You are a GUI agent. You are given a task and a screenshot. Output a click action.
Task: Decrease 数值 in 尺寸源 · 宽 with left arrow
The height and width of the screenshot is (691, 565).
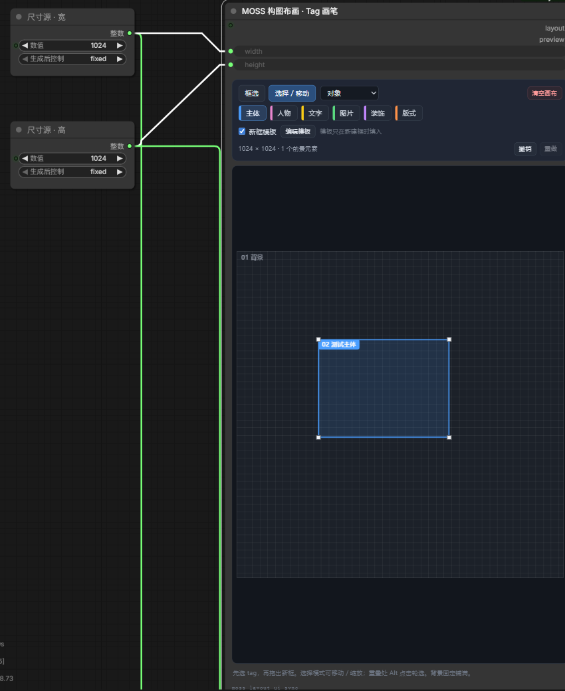click(x=25, y=45)
